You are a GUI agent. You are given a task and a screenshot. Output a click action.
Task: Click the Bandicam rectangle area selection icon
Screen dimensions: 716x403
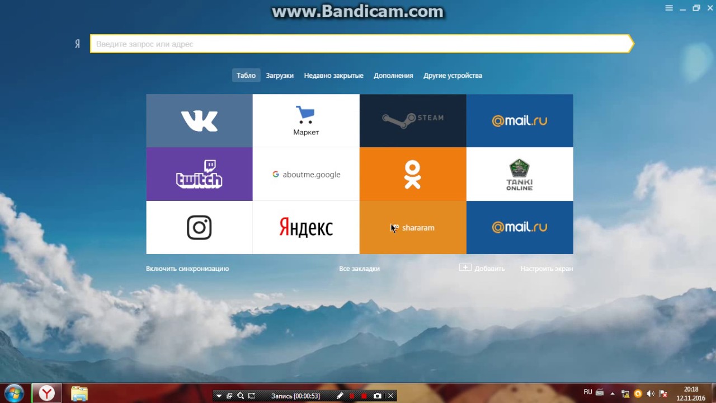point(252,396)
